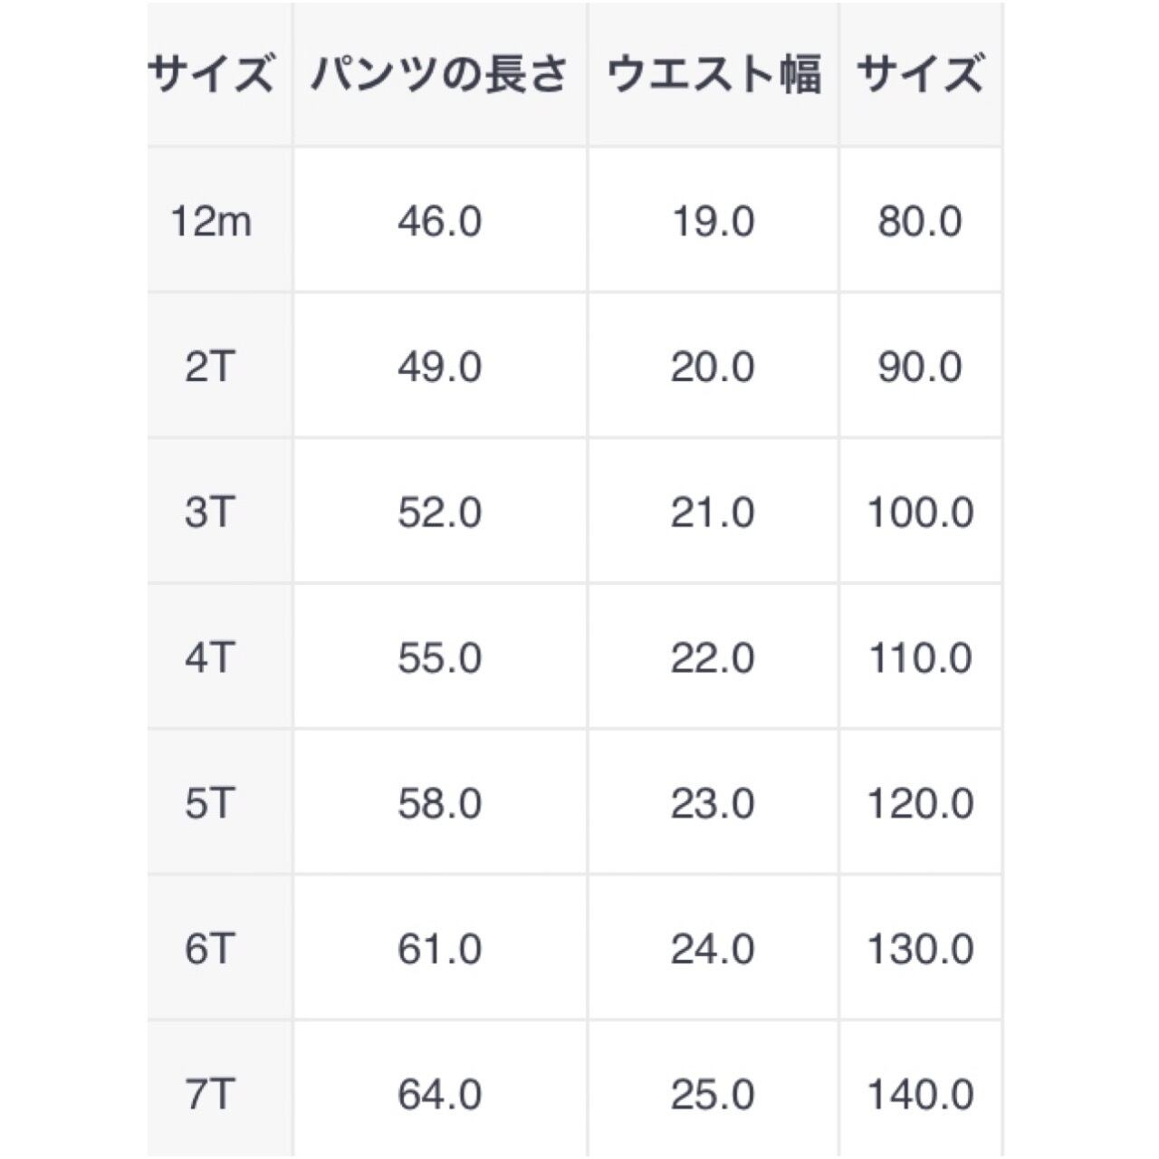Select the ウエスト幅 column header

[714, 74]
